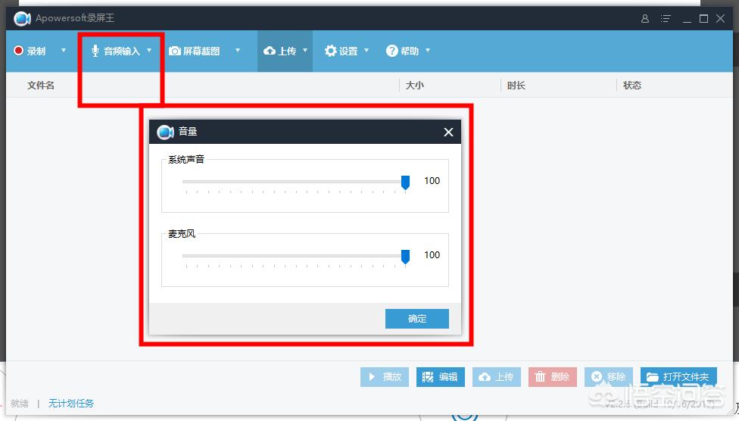Click the Apowersoft logo in the title bar
739x421 pixels.
(22, 18)
